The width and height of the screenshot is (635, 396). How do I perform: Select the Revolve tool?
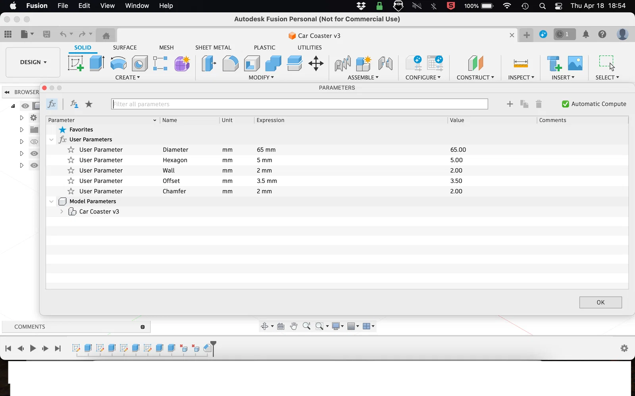118,63
